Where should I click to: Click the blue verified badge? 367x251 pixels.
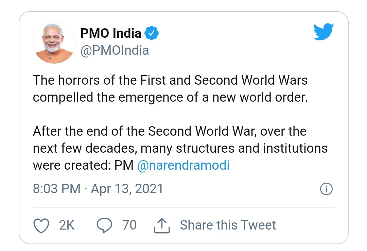[x=152, y=33]
